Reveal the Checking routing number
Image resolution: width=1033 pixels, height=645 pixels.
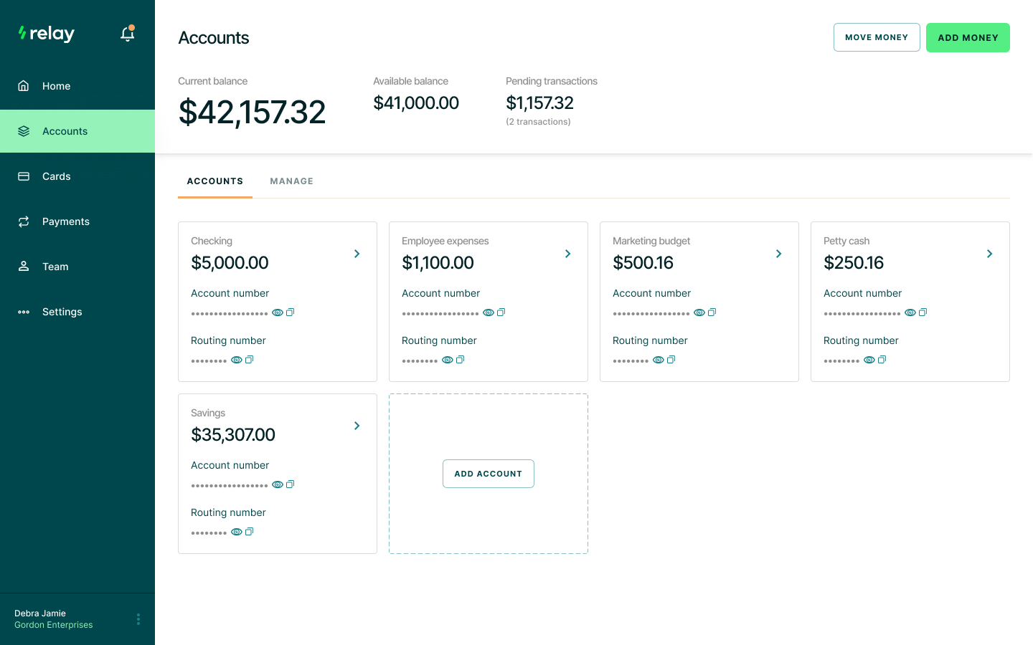tap(237, 360)
